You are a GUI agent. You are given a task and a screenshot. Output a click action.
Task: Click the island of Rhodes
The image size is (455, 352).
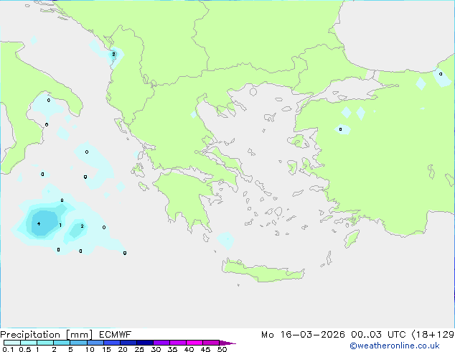(352, 238)
